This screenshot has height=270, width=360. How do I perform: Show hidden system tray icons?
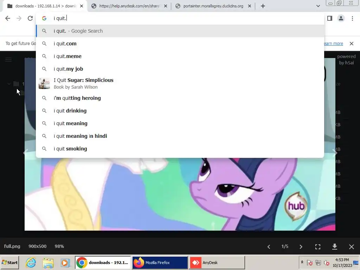click(302, 262)
